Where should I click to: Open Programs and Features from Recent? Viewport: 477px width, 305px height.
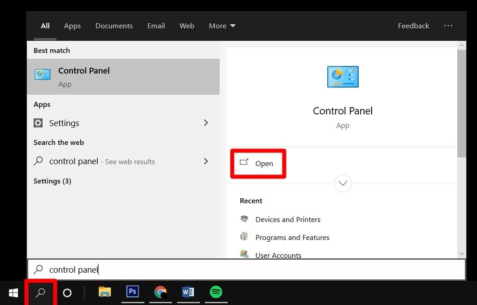(292, 237)
